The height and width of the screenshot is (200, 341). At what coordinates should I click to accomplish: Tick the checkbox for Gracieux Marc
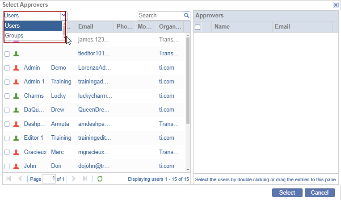[7, 152]
